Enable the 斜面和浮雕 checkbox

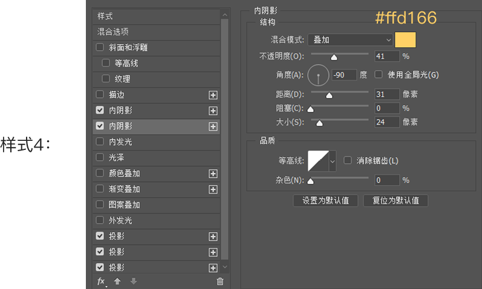tap(100, 47)
